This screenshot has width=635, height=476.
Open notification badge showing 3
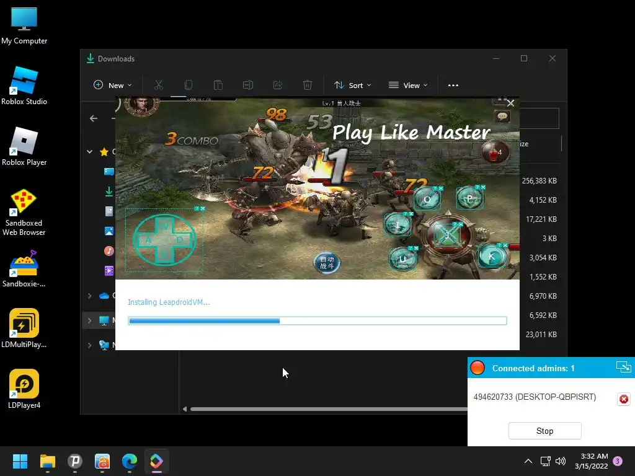tap(618, 461)
